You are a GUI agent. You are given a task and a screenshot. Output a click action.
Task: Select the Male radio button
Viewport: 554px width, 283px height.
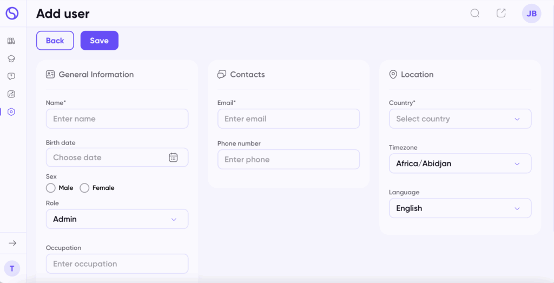tap(50, 188)
